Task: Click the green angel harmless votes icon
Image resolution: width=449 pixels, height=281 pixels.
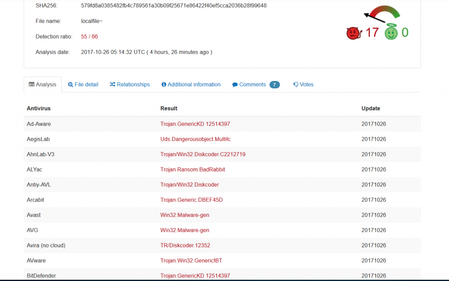Action: point(391,32)
